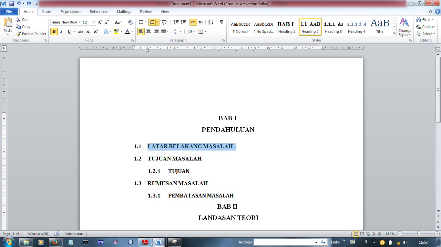Click the Replace button

click(426, 27)
